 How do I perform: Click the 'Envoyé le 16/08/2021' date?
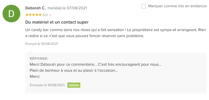tap(42, 44)
